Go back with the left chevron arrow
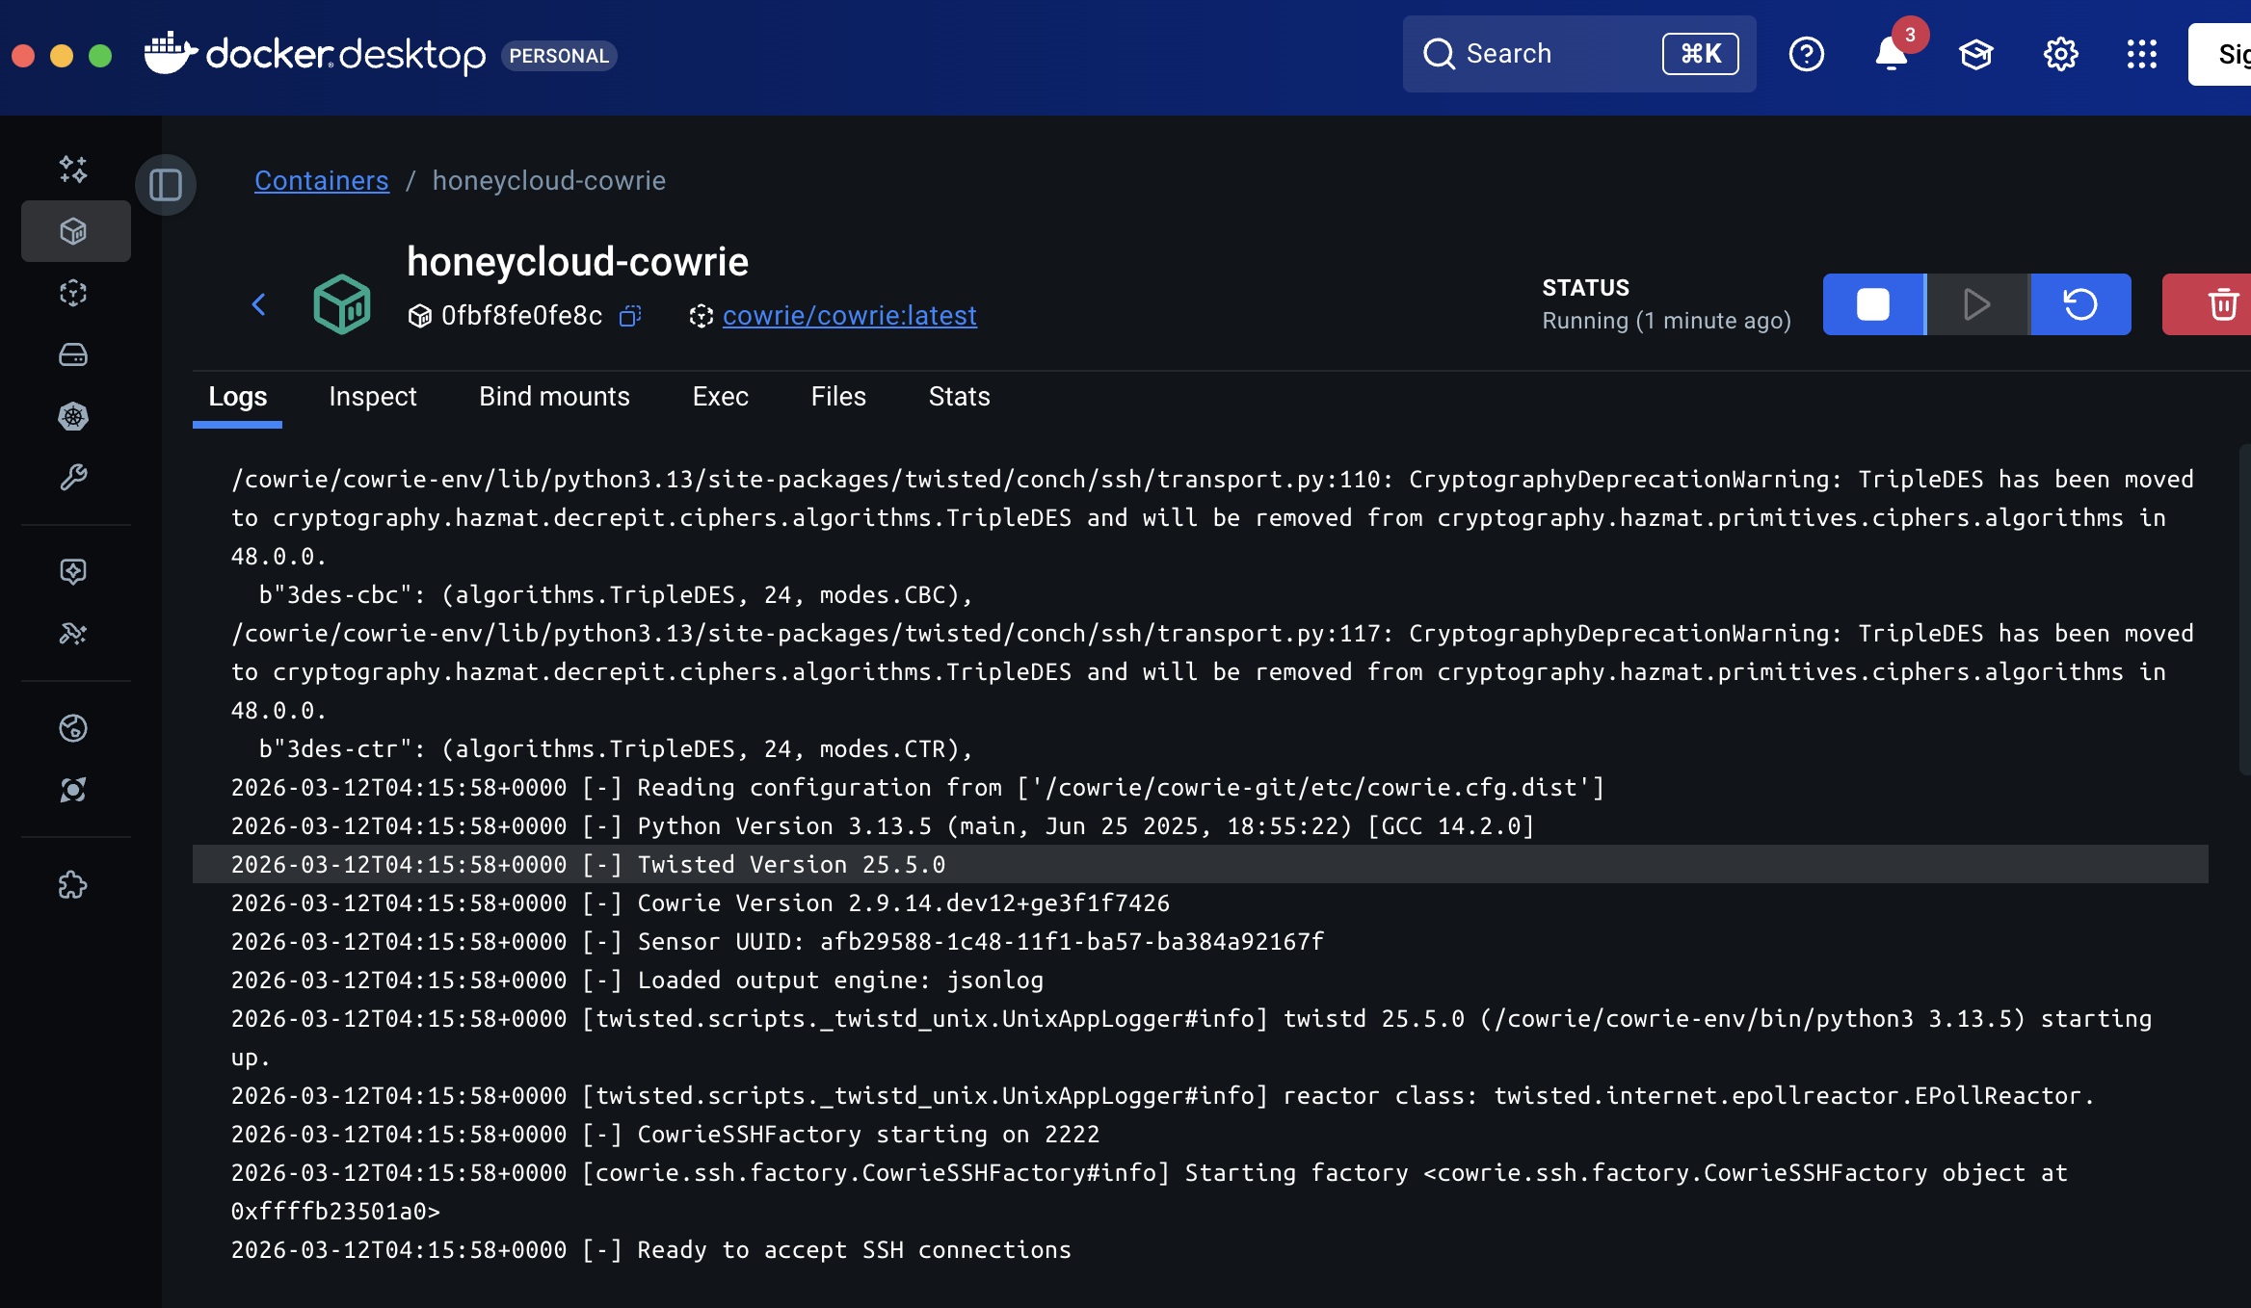Screen dimensions: 2251x1308 coord(258,304)
